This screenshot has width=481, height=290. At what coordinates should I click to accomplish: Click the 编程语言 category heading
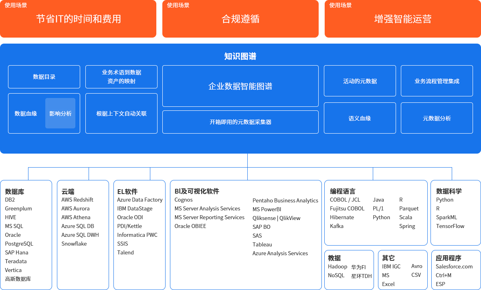click(343, 191)
